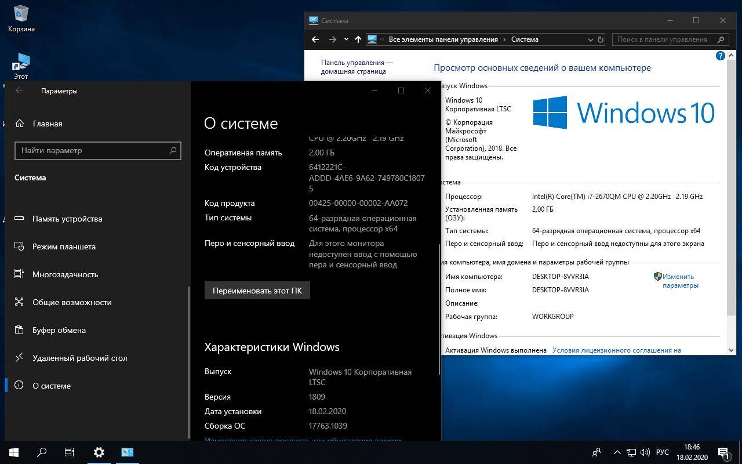Open Память устройства settings page
Image resolution: width=742 pixels, height=464 pixels.
(x=67, y=219)
